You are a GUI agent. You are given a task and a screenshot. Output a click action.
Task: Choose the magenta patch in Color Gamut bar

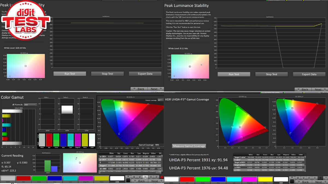86,178
